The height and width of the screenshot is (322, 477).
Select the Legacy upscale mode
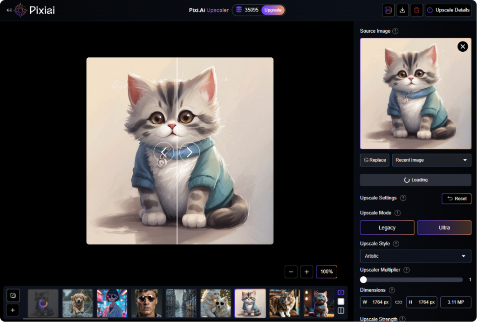click(x=387, y=227)
